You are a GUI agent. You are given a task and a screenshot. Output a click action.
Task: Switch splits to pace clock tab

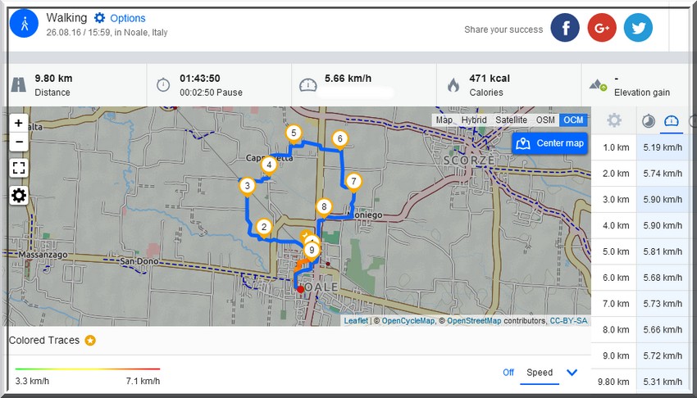pyautogui.click(x=648, y=120)
